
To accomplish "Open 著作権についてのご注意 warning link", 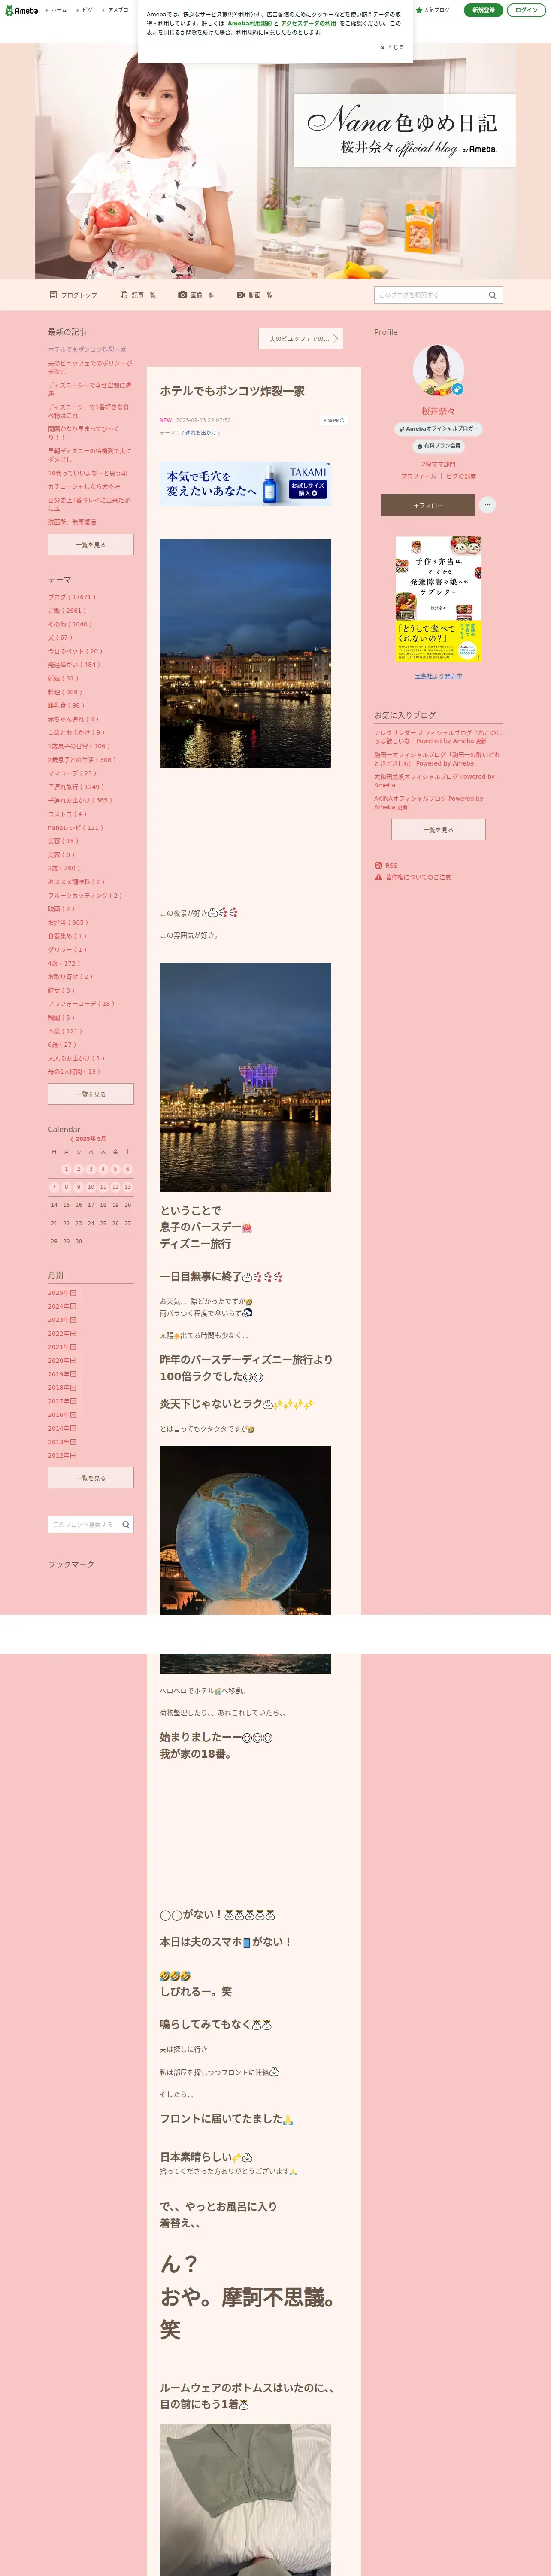I will coord(412,877).
